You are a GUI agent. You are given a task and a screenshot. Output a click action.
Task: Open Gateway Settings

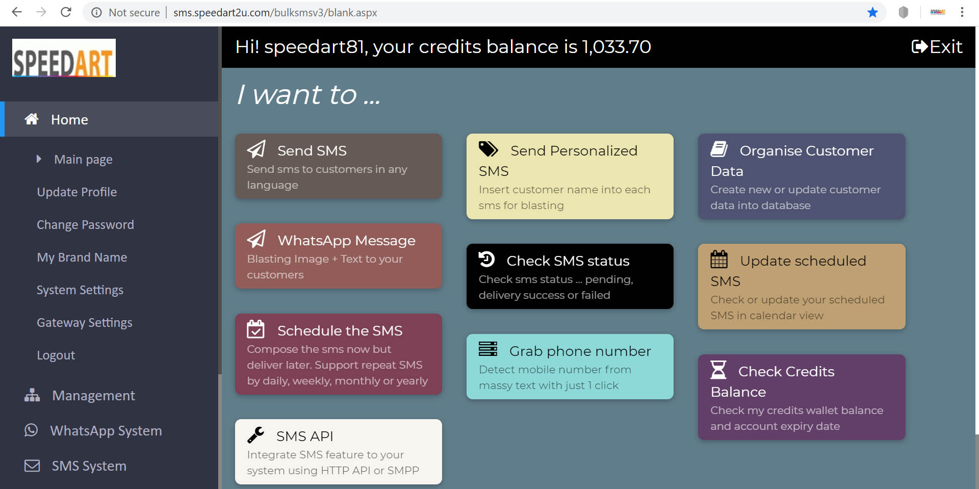[x=85, y=323]
